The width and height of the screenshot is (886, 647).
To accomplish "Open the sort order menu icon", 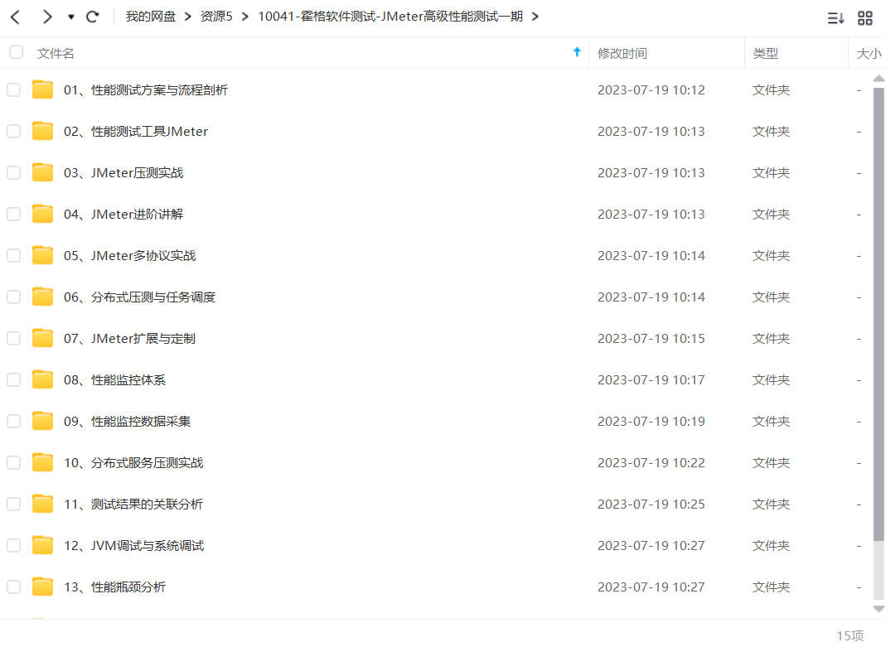I will point(835,18).
